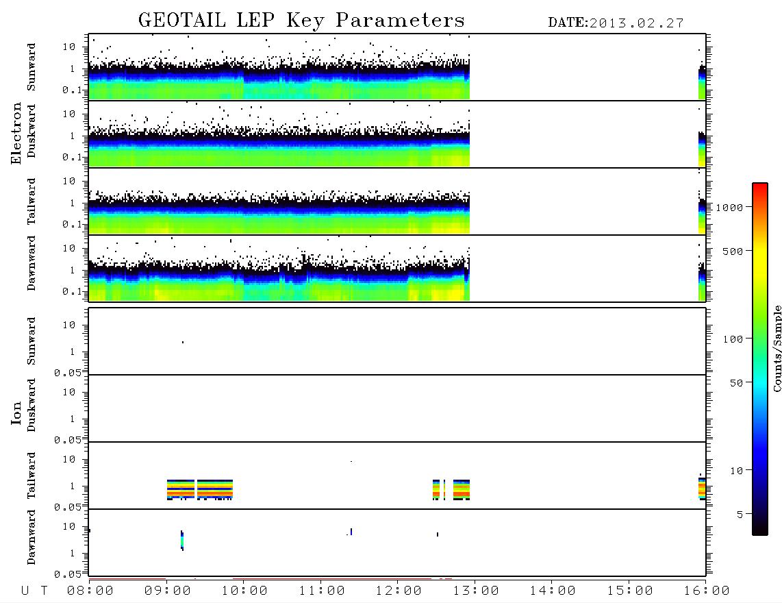Click the Ion Duskward panel label
Image resolution: width=782 pixels, height=603 pixels.
click(x=31, y=406)
